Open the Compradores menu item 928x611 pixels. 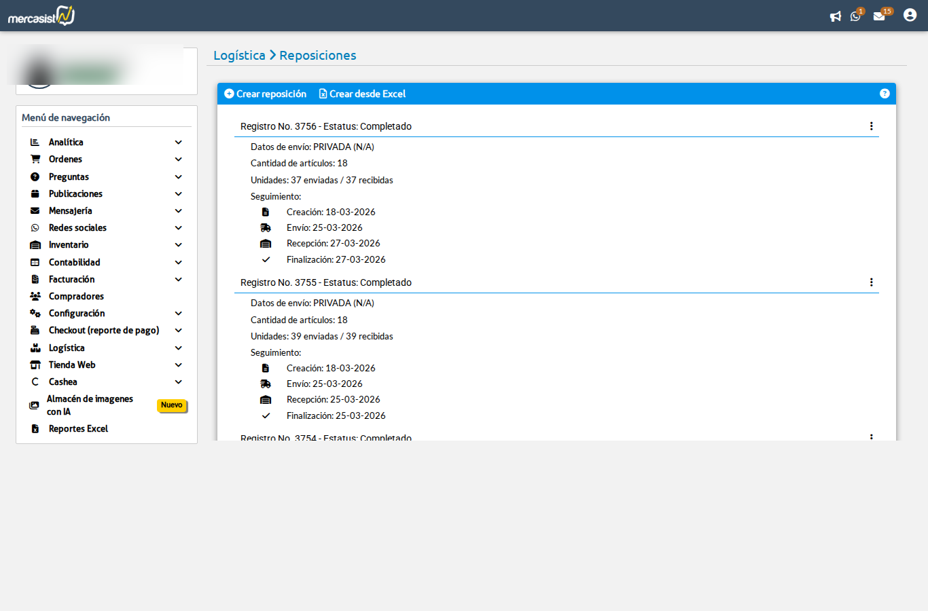76,297
